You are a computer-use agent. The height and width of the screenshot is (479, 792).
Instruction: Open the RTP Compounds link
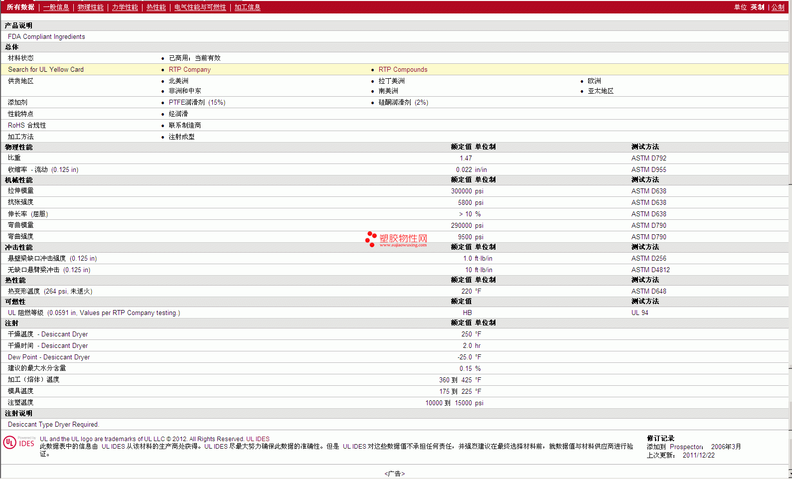(403, 69)
